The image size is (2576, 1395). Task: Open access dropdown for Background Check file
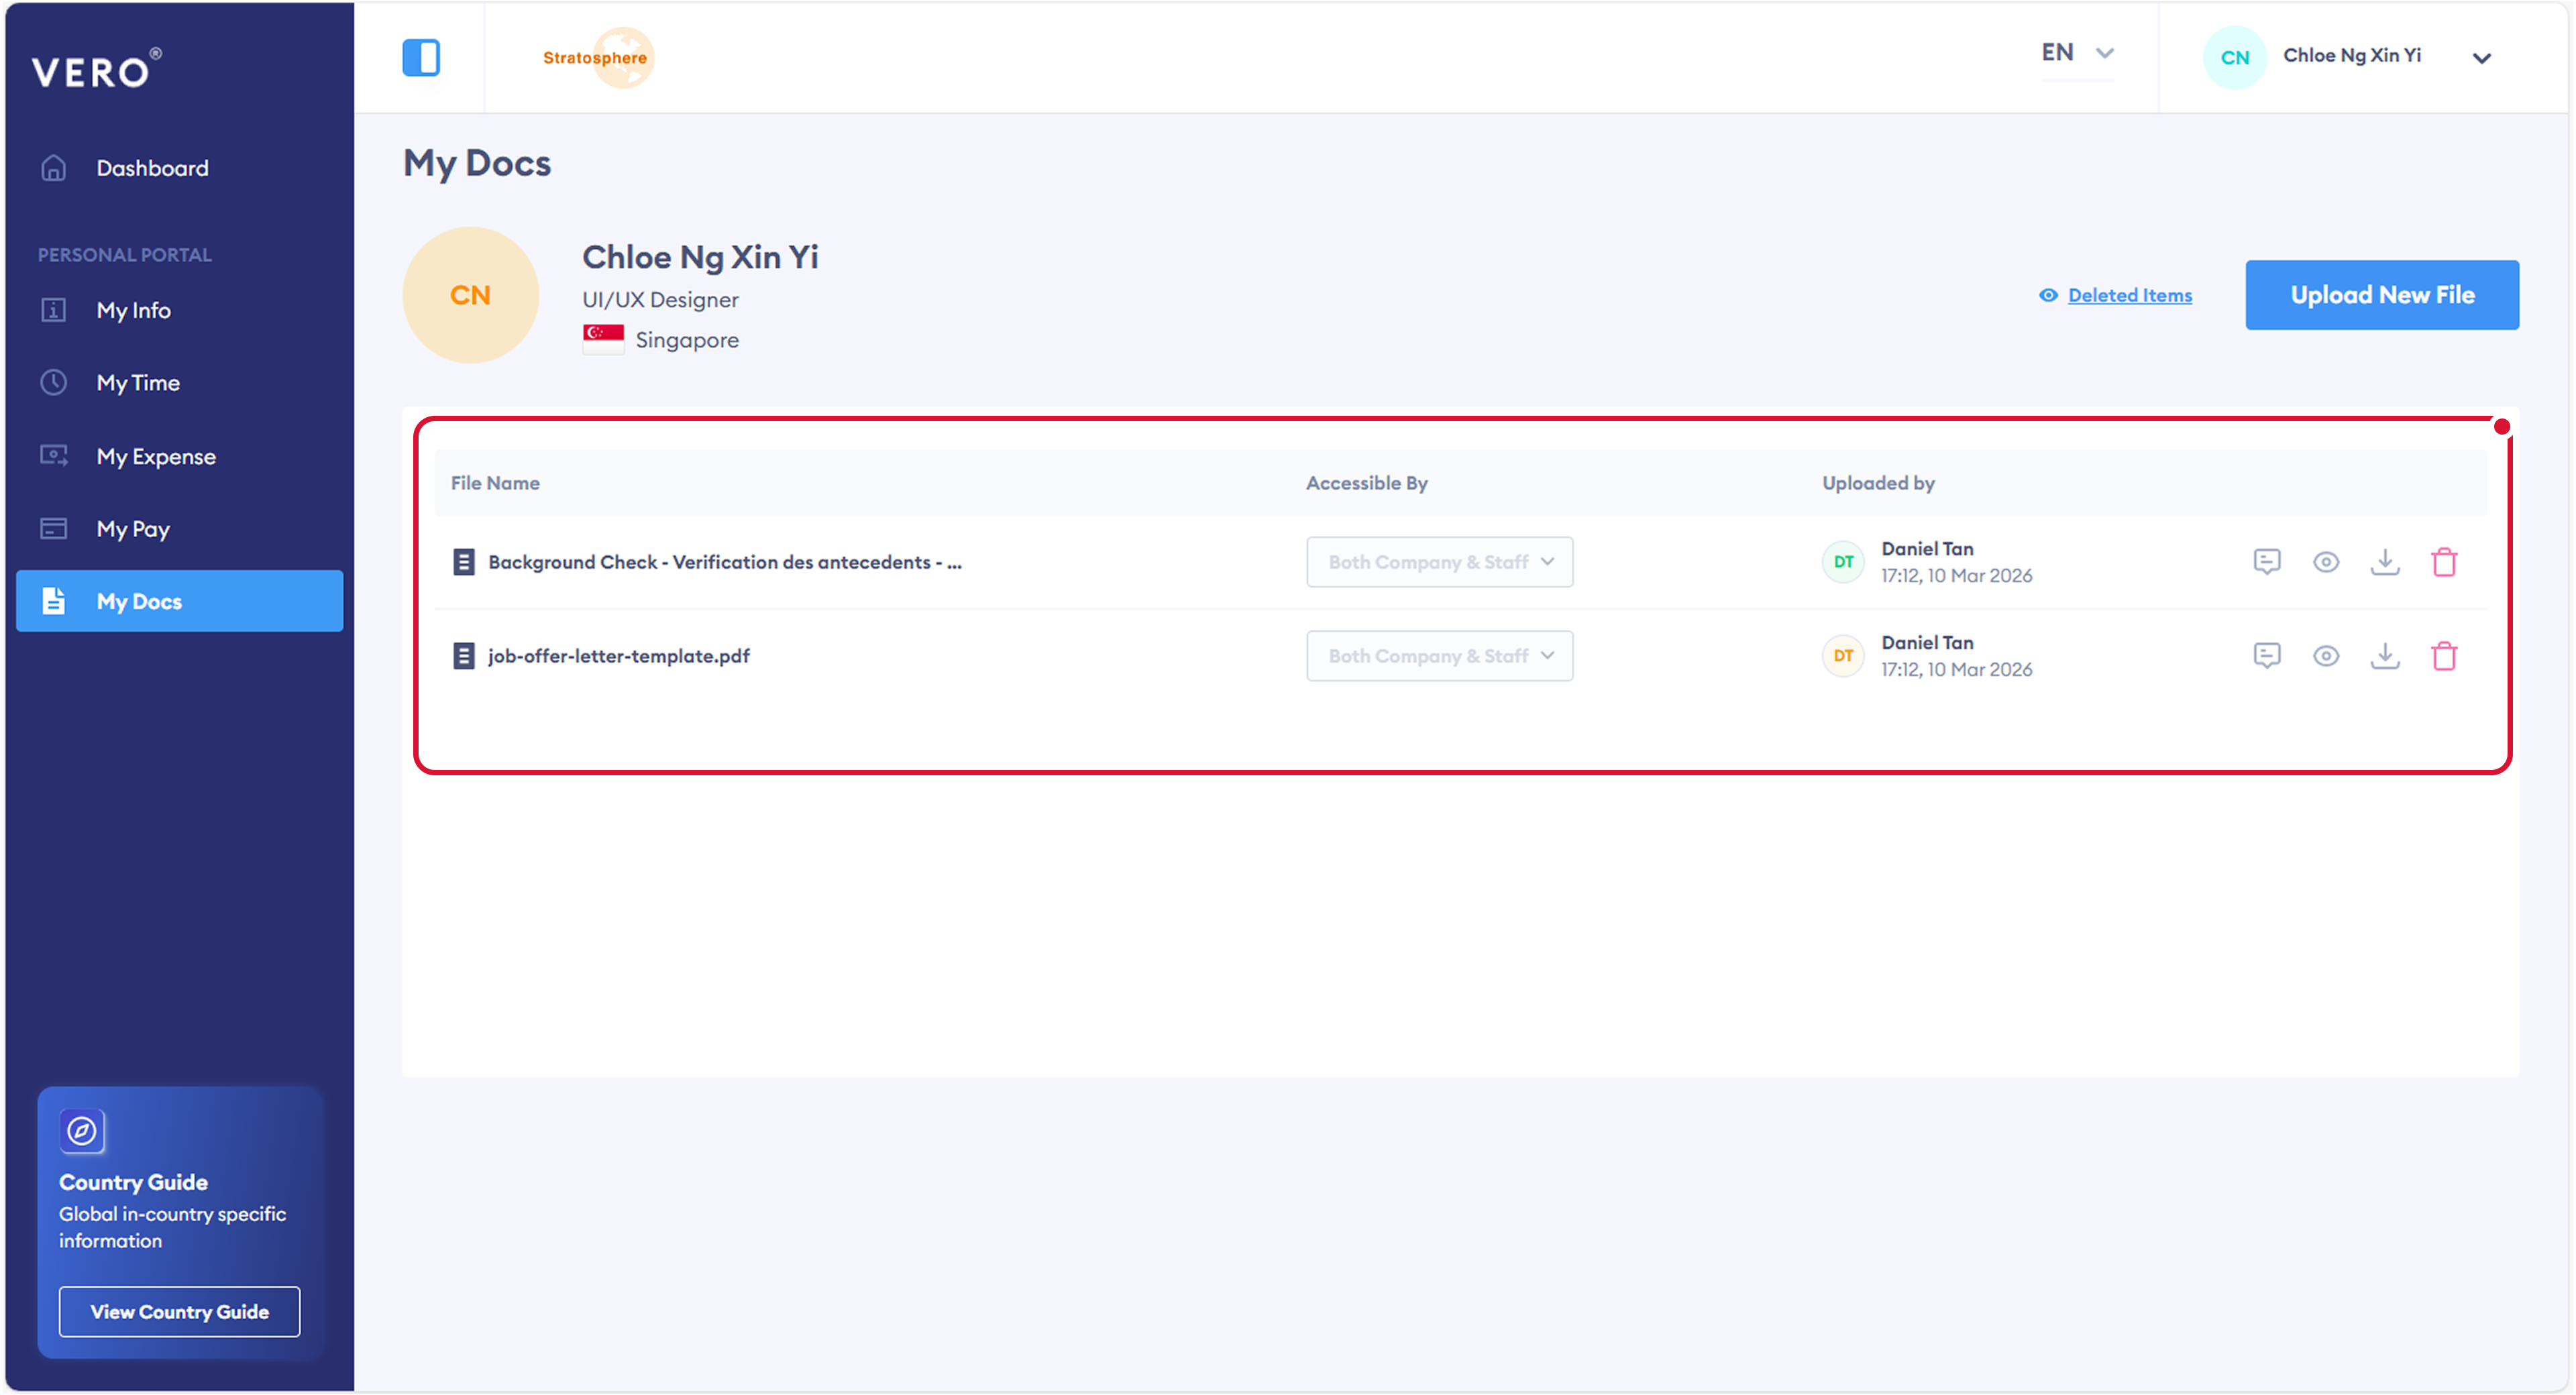click(x=1438, y=562)
